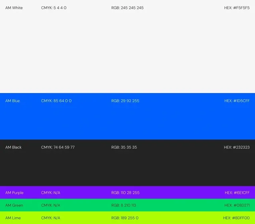
Task: Click the CMYK: N/A value in the lime band
Action: [x=51, y=218]
